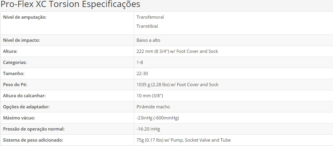This screenshot has width=333, height=146.
Task: Click the Altura do calcanhar label
Action: pos(24,96)
